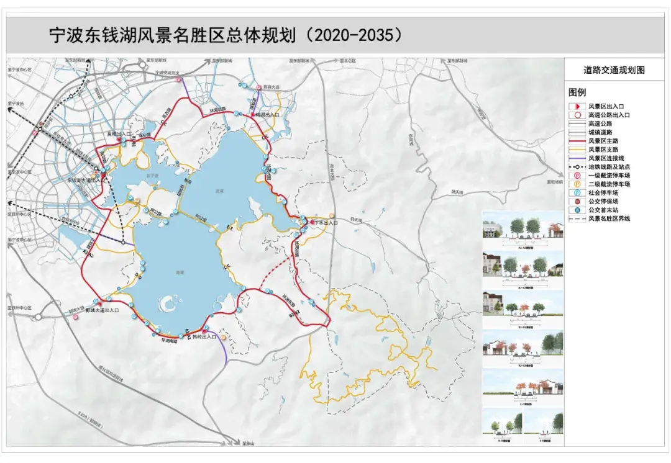Click the red flag at 韩岭出入口
This screenshot has height=463, width=671.
(x=204, y=331)
